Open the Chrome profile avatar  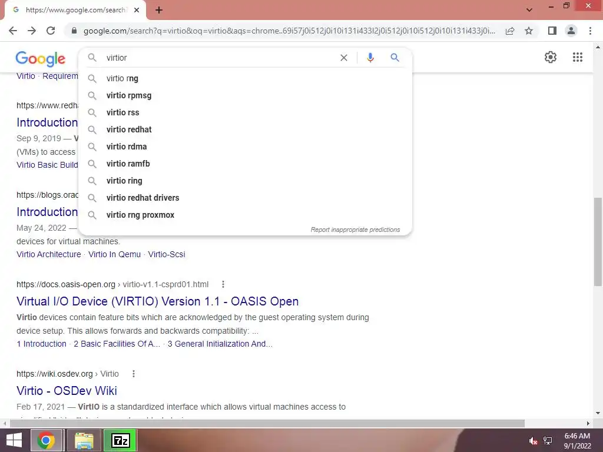571,31
